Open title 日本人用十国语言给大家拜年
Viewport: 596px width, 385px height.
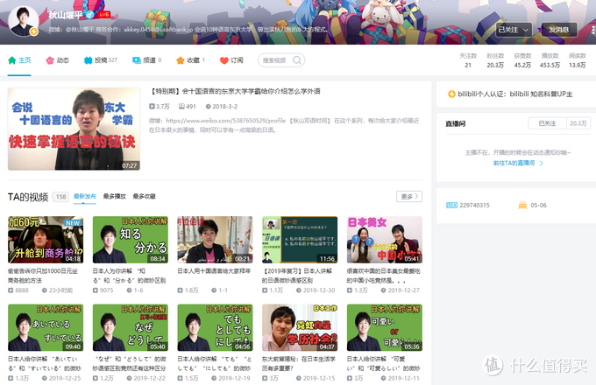point(214,271)
